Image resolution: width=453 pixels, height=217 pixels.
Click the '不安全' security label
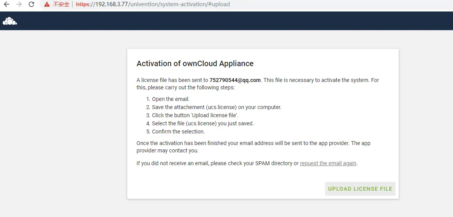[x=61, y=4]
